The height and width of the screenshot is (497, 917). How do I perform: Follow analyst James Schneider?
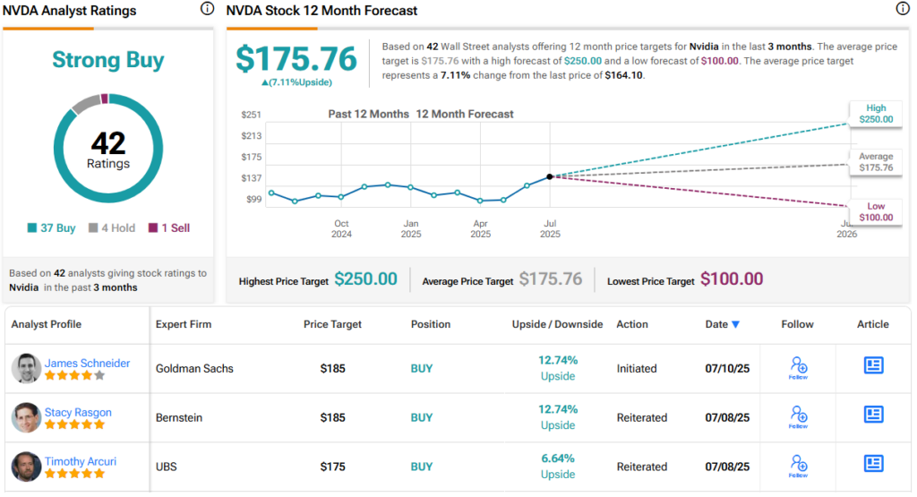tap(798, 367)
